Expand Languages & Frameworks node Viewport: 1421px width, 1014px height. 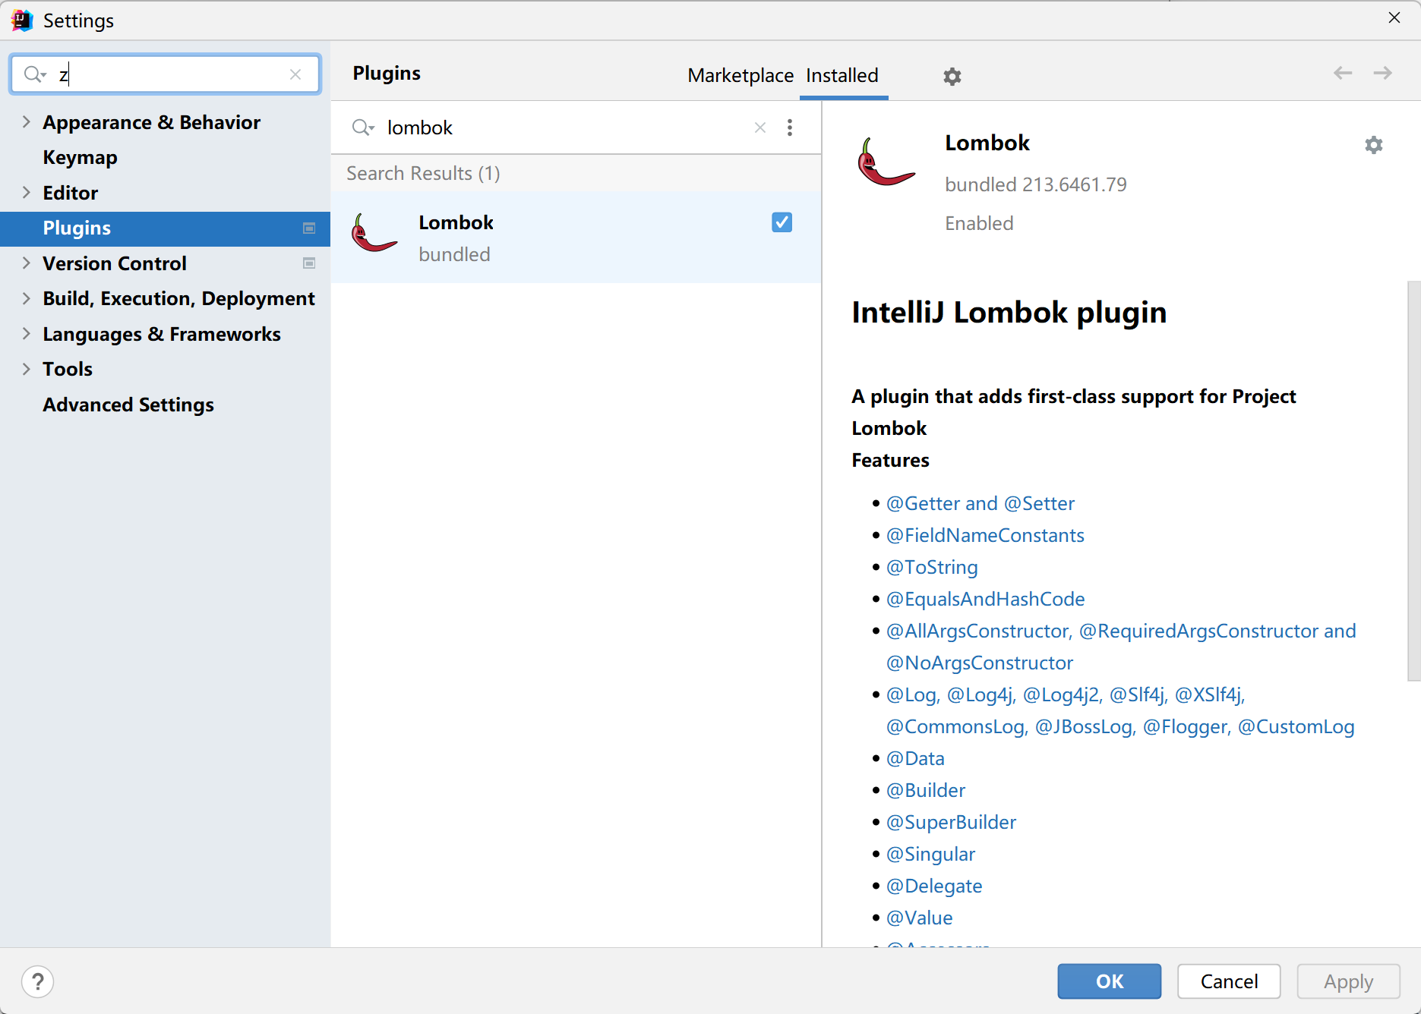pos(27,334)
